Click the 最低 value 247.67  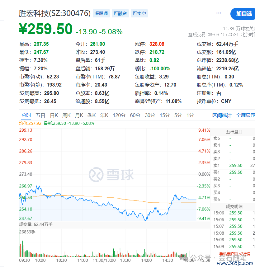41,52
